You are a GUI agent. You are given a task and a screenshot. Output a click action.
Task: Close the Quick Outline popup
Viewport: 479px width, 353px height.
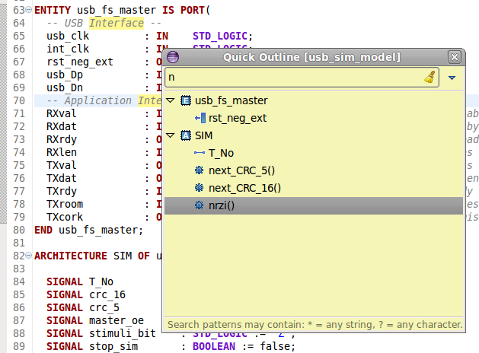[455, 57]
